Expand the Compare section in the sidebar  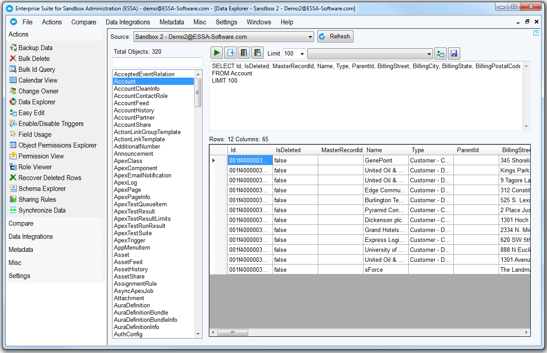pos(56,223)
